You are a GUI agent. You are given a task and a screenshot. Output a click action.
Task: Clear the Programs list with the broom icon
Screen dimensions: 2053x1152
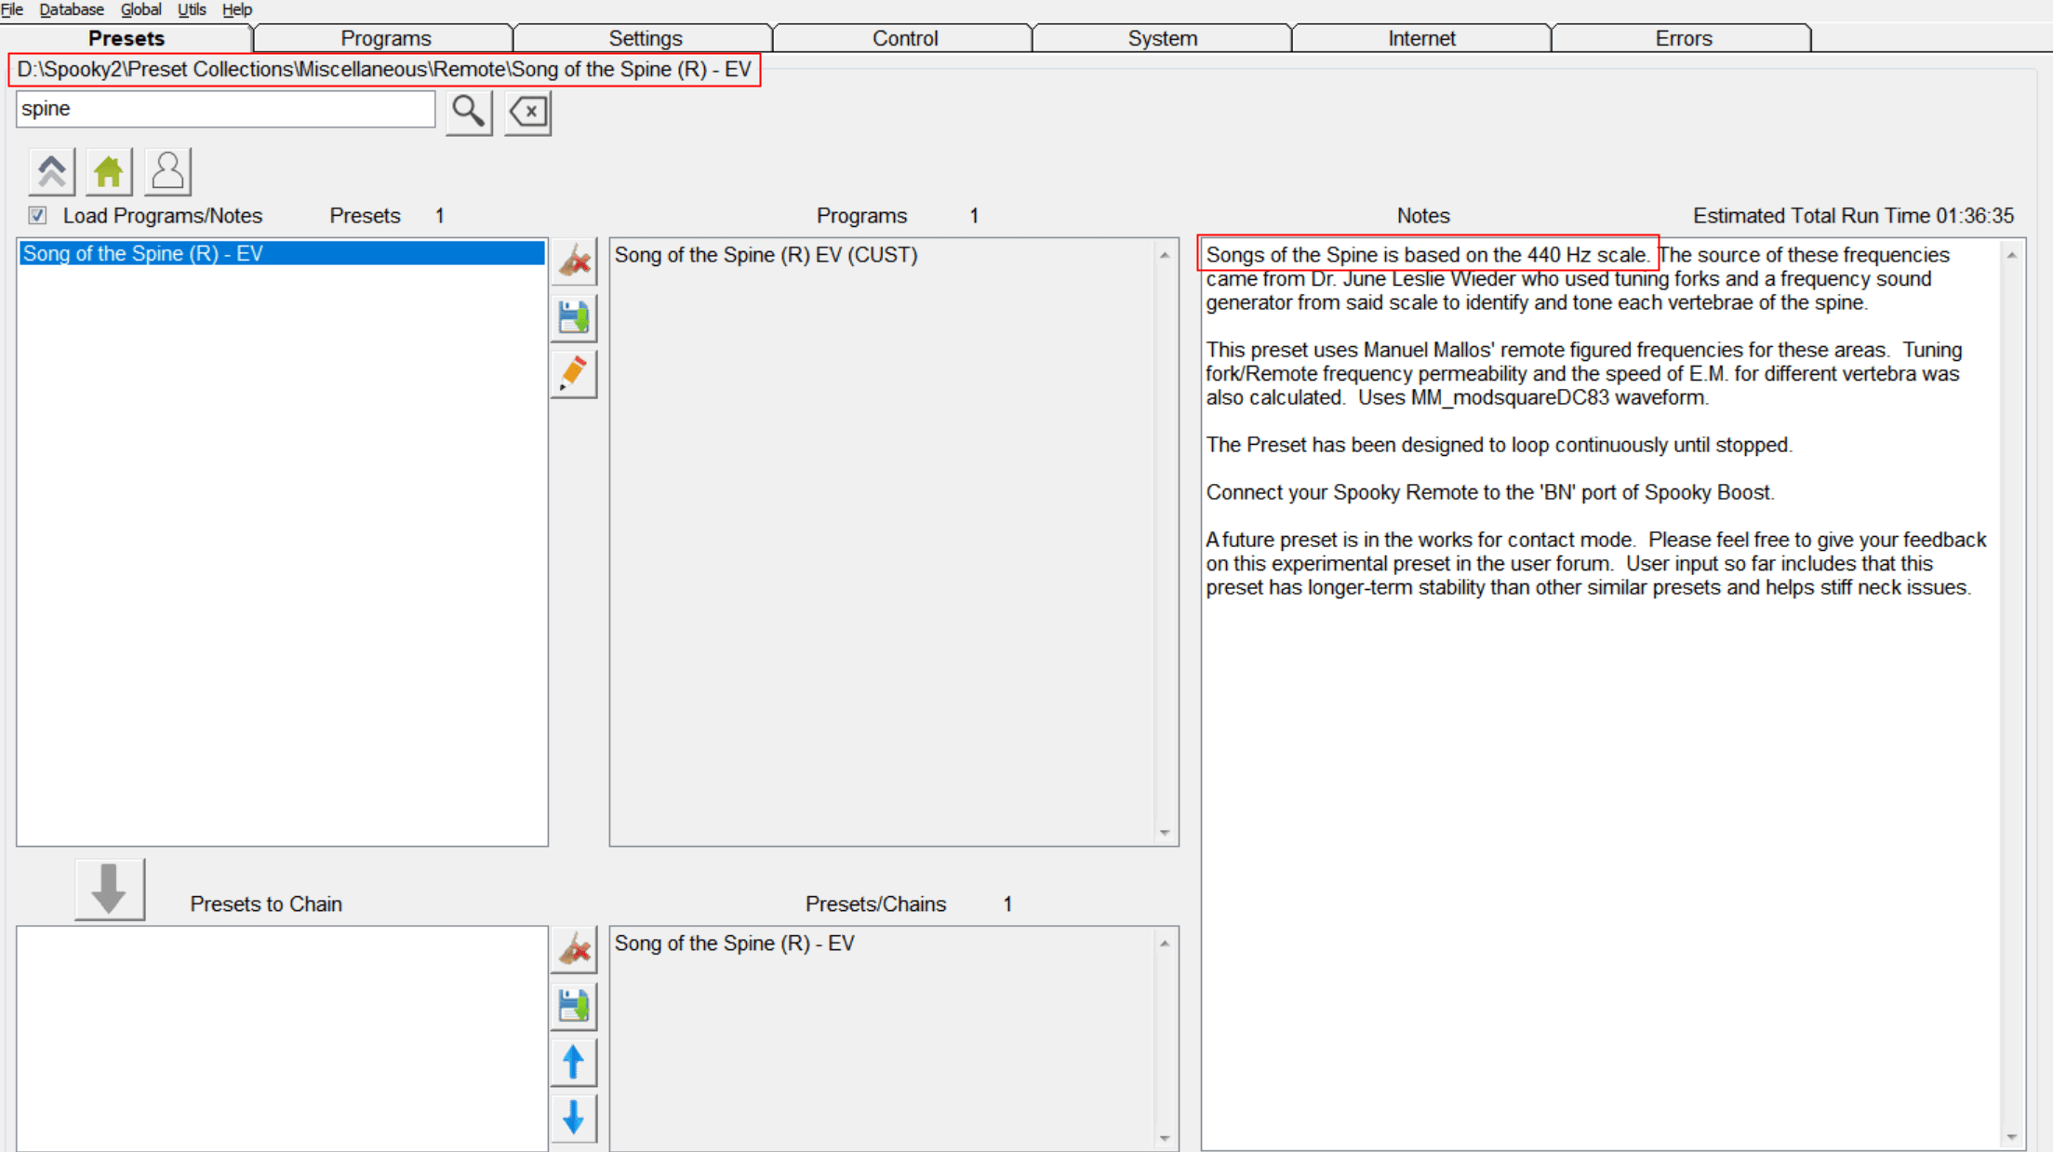(574, 261)
